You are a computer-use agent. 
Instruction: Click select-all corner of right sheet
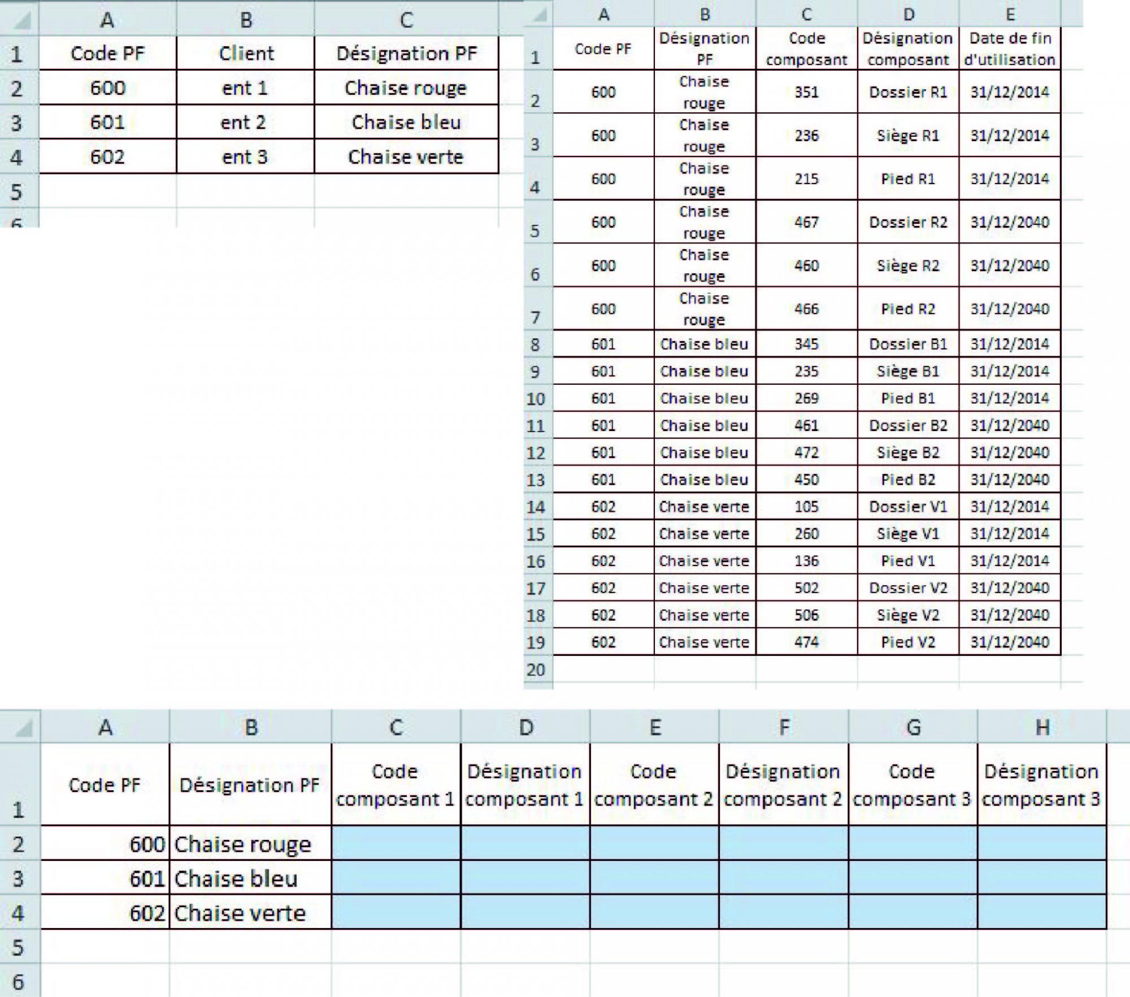540,15
